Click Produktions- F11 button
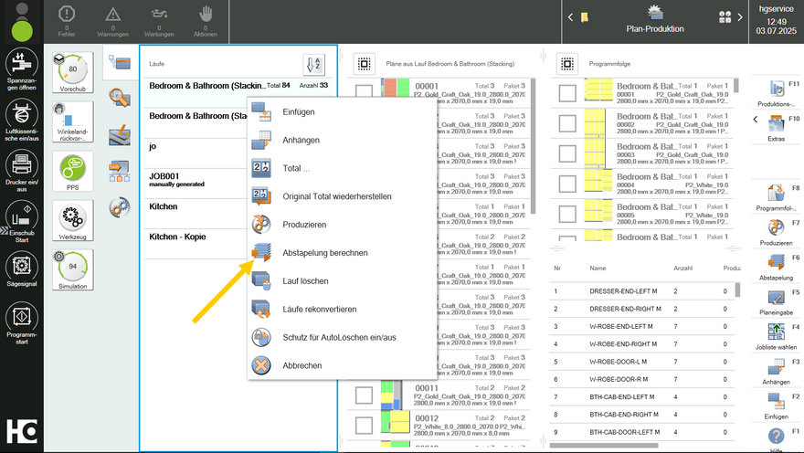 777,93
